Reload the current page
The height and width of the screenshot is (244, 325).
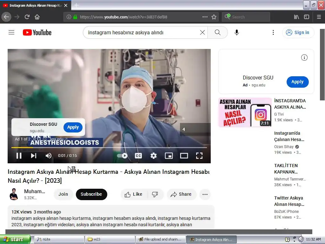pyautogui.click(x=27, y=17)
